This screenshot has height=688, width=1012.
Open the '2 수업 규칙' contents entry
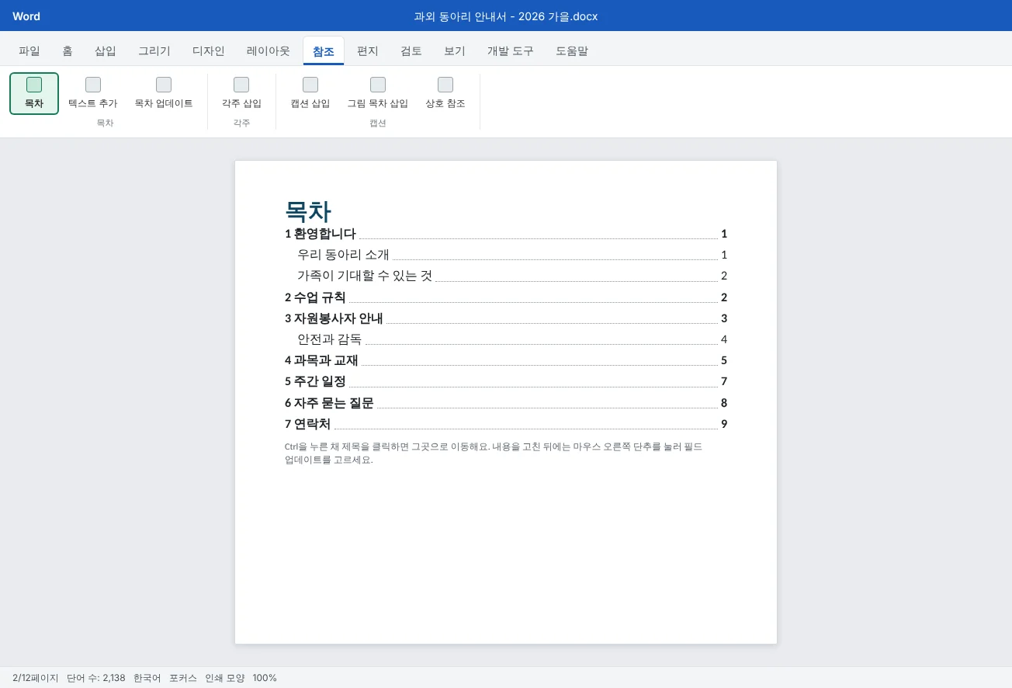tap(506, 297)
